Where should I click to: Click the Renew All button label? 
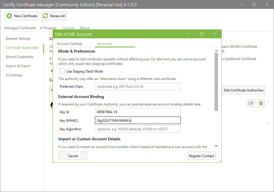(x=57, y=16)
